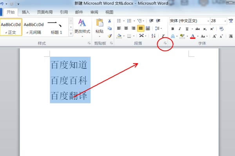This screenshot has height=156, width=235.
Task: Click the multilevel list icon
Action: click(x=139, y=21)
